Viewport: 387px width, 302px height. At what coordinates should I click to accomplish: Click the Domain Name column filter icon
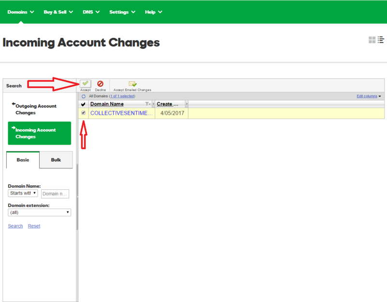coord(148,104)
